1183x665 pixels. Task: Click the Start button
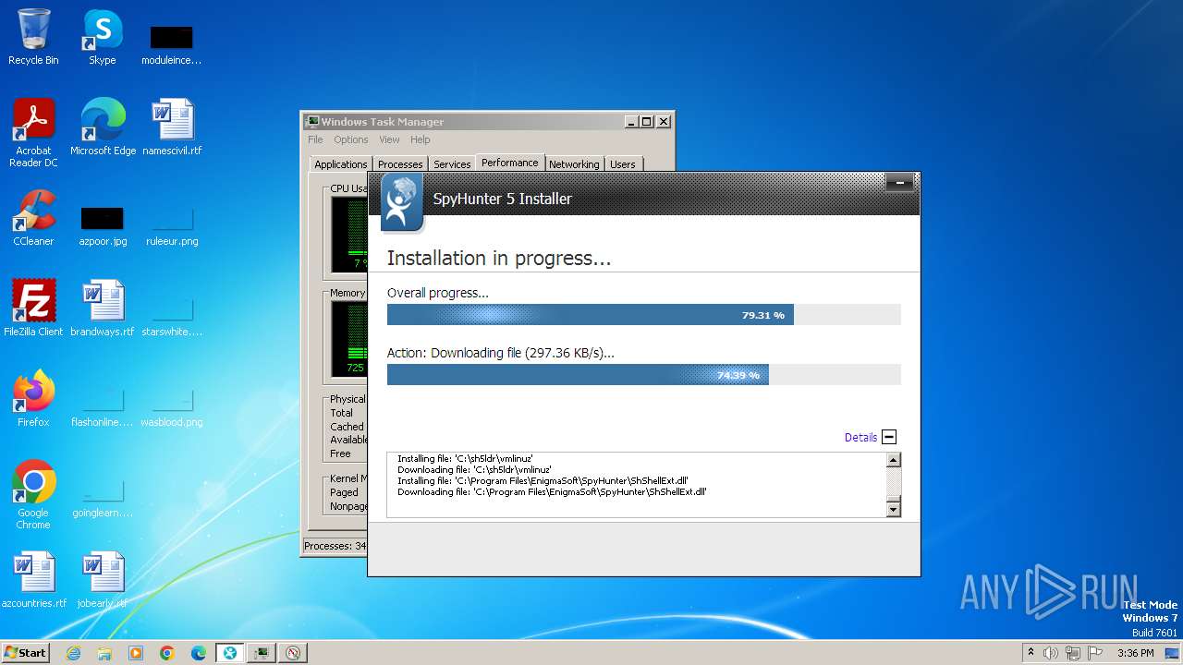(26, 653)
